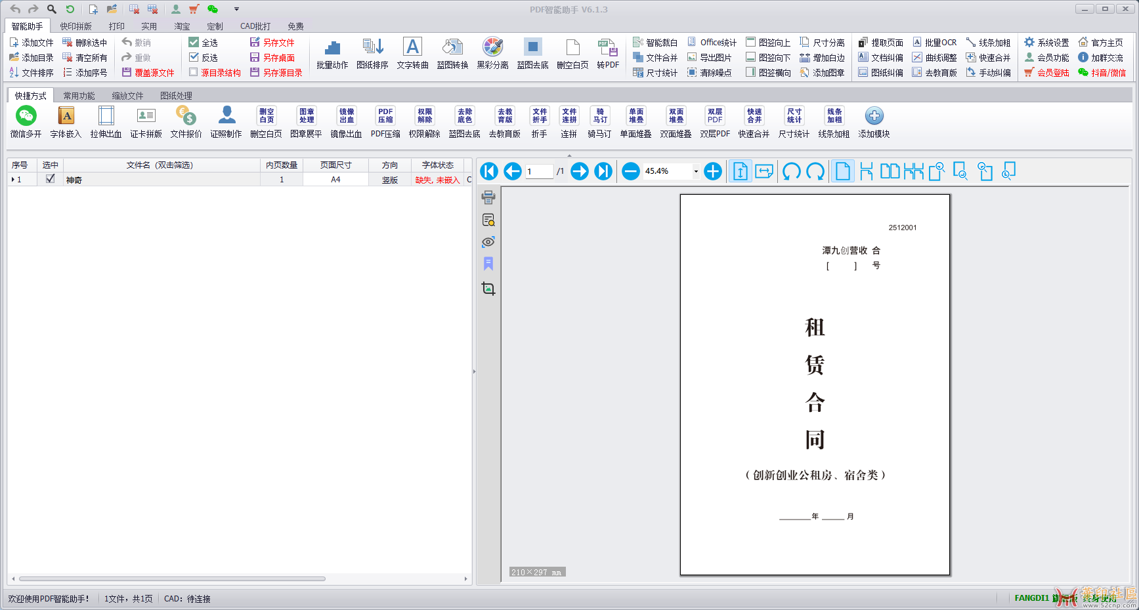
Task: Click the 转PDF convert icon
Action: tap(607, 48)
